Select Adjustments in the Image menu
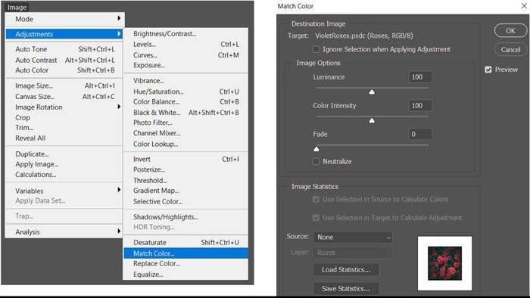530x298 pixels. pos(64,34)
